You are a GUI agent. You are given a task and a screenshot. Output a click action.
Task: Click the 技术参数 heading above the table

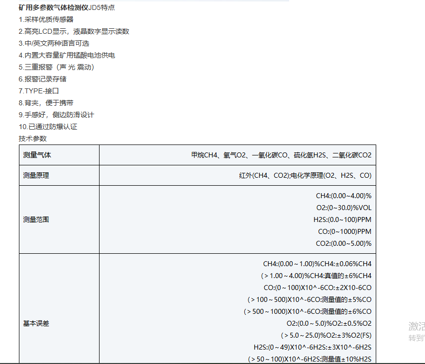pyautogui.click(x=33, y=139)
